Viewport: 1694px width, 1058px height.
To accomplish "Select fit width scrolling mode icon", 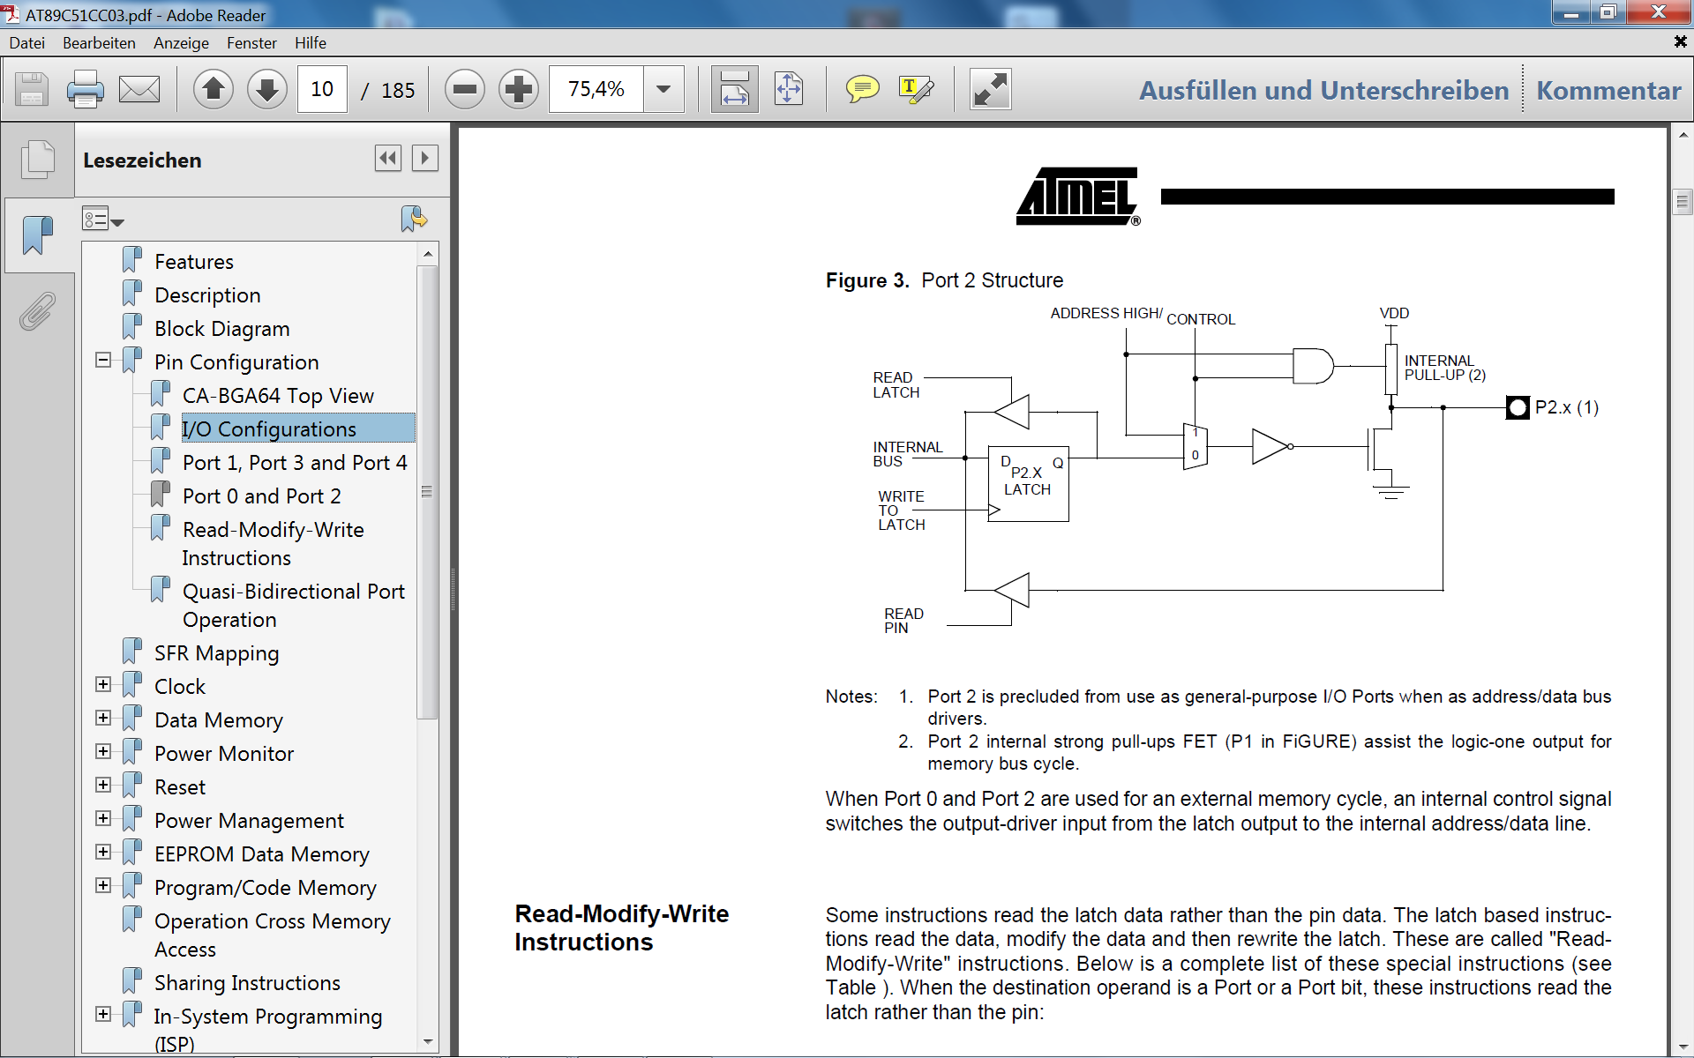I will pyautogui.click(x=734, y=89).
